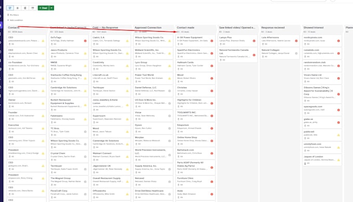Click the grey activity icon on Crystal Chem card
Image resolution: width=353 pixels, height=202 pixels.
85,156
